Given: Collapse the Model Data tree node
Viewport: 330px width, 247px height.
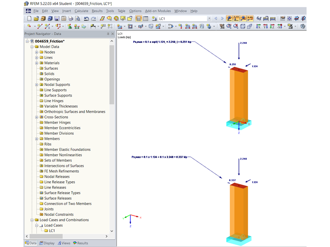Looking at the screenshot, I should (x=32, y=47).
